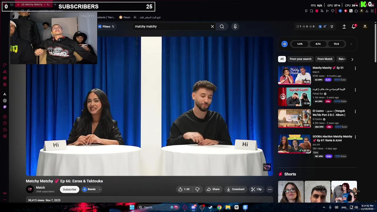Open the extensions puzzle icon in toolbar
Image resolution: width=377 pixels, height=212 pixels.
[x=356, y=11]
